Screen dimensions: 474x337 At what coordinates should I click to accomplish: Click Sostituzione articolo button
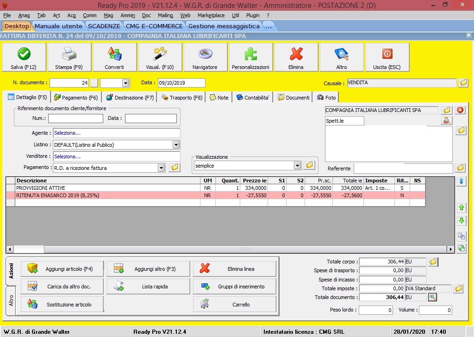[x=62, y=304]
